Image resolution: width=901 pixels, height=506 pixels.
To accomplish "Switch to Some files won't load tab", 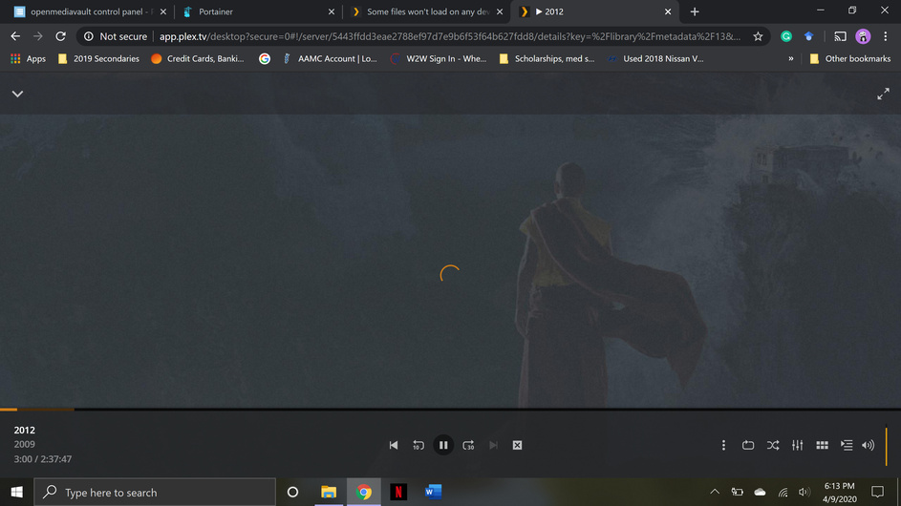I will [426, 11].
